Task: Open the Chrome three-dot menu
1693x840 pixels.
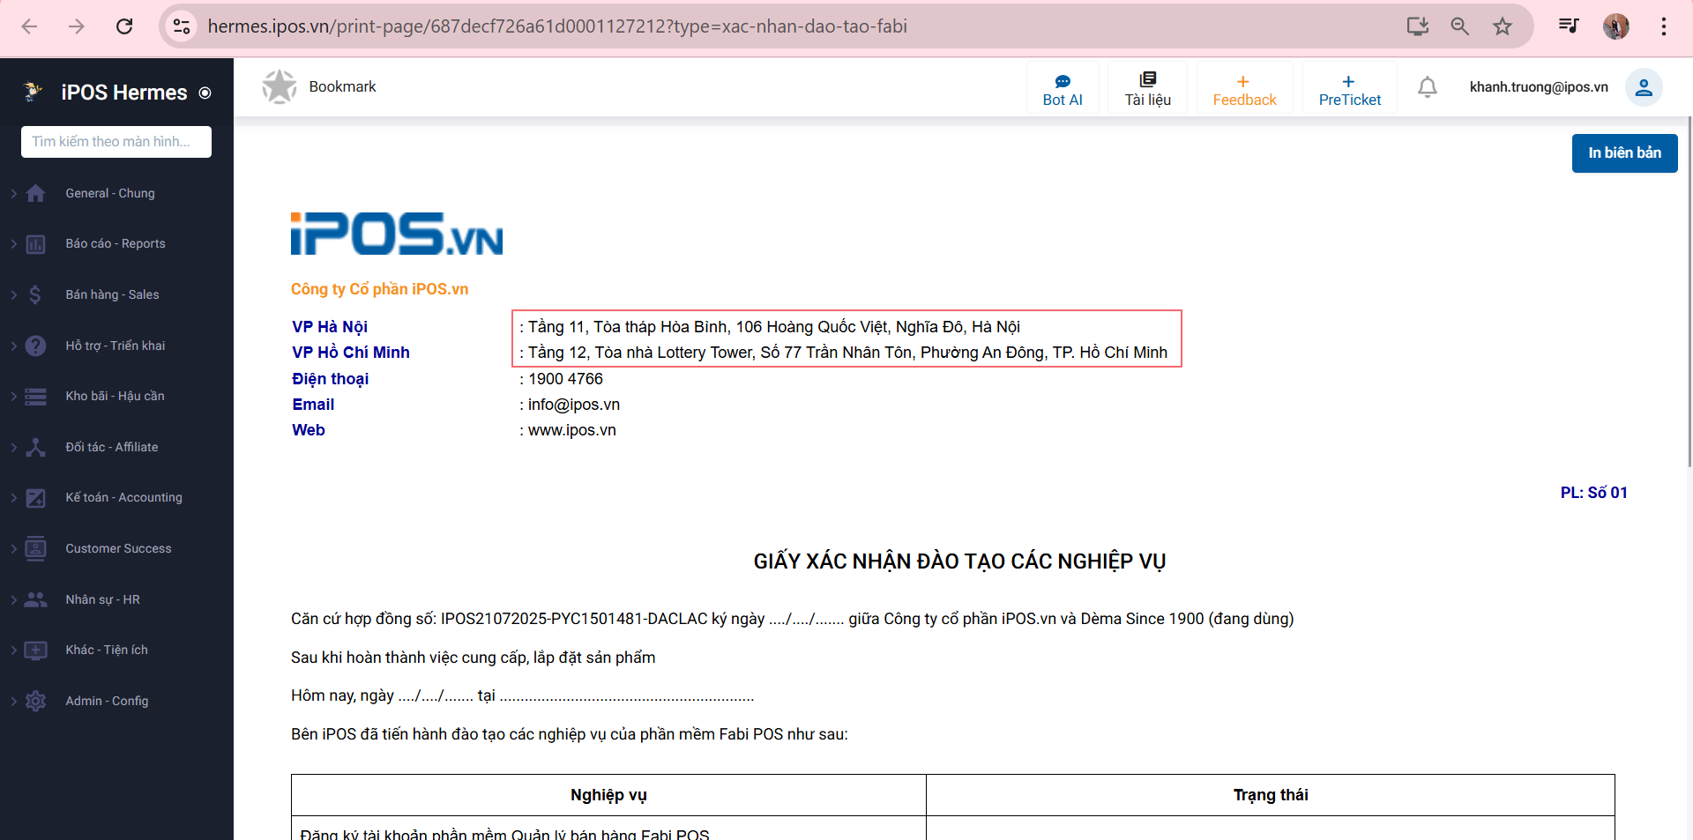Action: 1664,26
